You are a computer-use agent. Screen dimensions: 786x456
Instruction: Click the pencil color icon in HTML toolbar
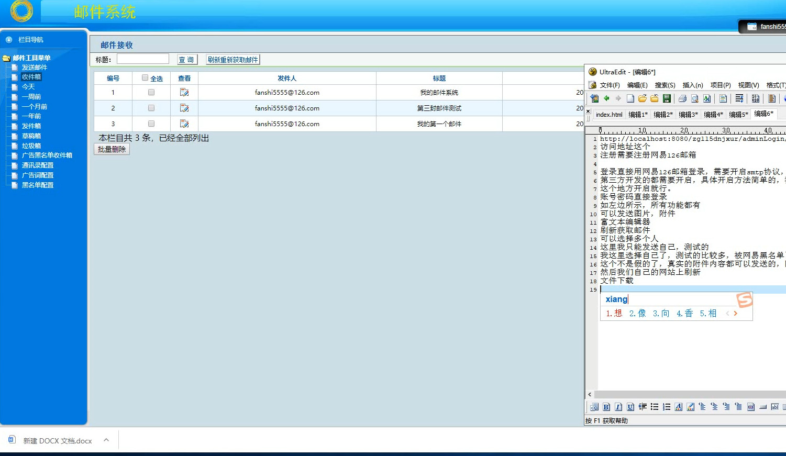pos(691,407)
